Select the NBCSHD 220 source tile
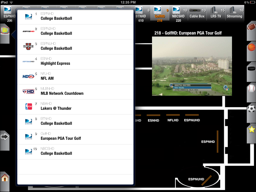256x192 pixels. (x=178, y=14)
